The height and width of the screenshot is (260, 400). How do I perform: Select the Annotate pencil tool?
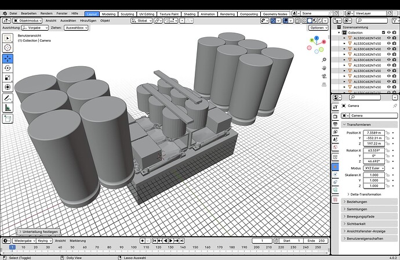8,98
